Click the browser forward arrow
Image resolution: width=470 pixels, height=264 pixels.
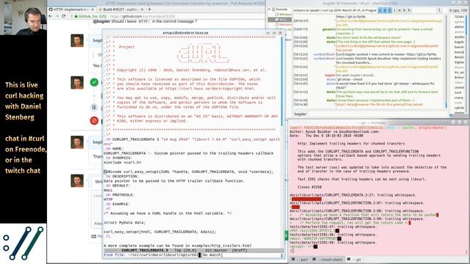click(x=57, y=16)
